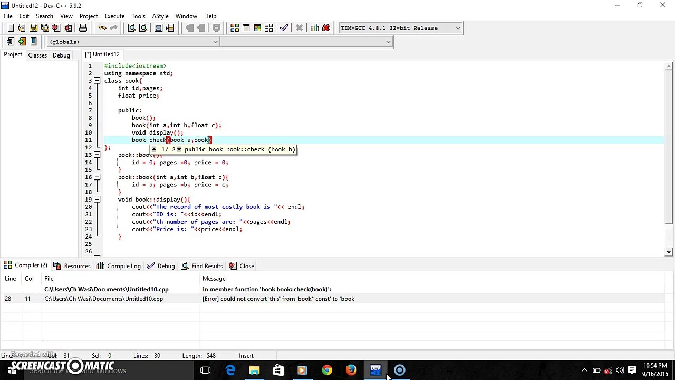This screenshot has height=380, width=675.
Task: Open the (globals) class dropdown
Action: (x=215, y=42)
